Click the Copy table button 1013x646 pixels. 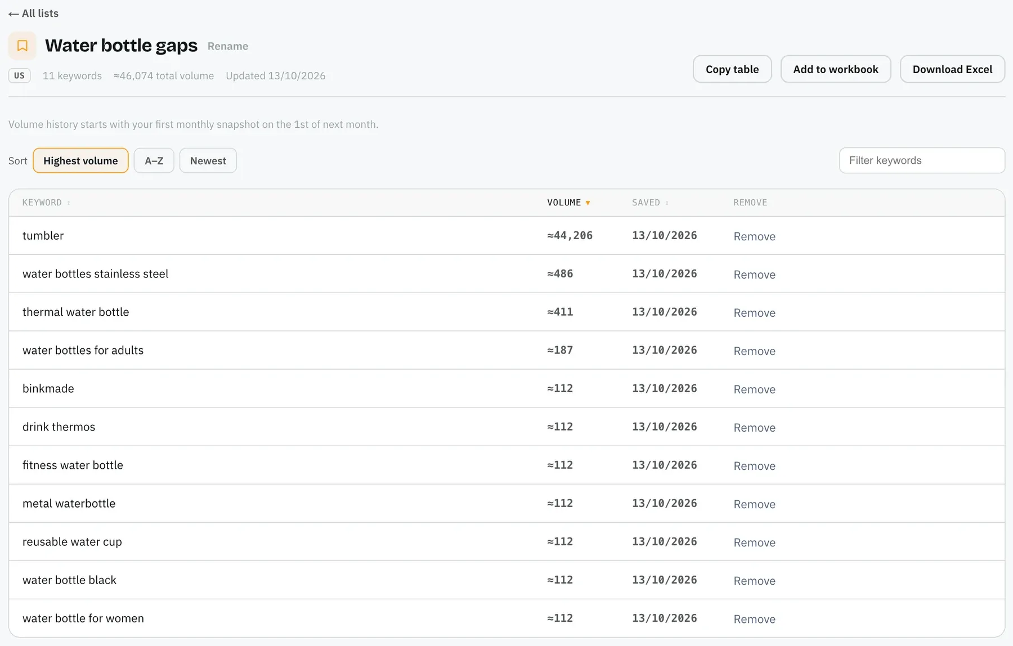pos(732,69)
